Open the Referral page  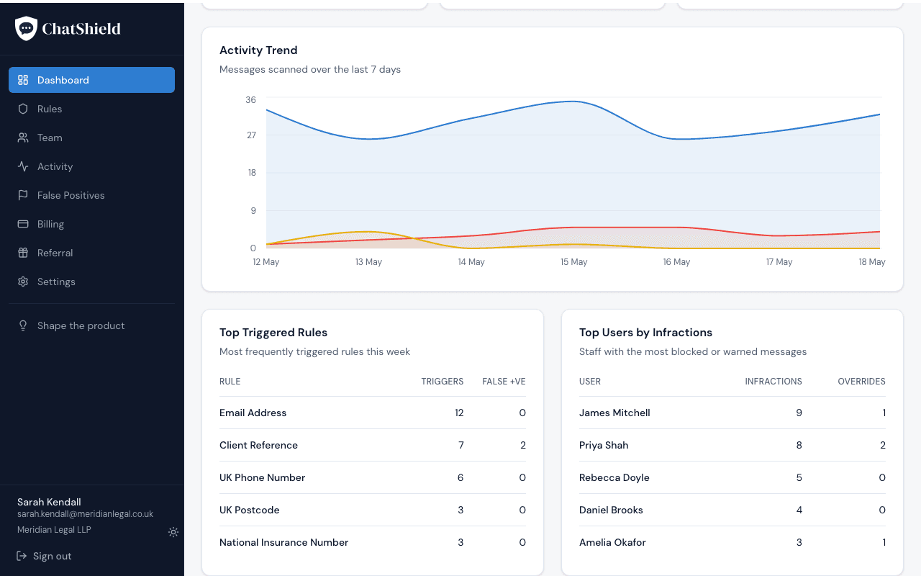coord(91,253)
